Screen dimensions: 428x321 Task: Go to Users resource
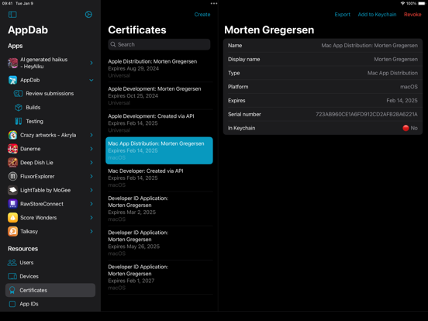tap(26, 263)
